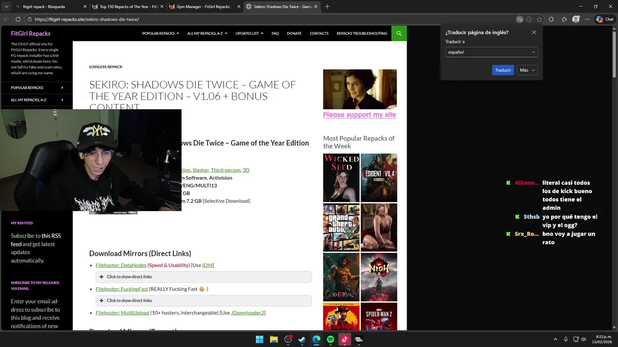This screenshot has height=347, width=618.
Task: Open a new browser tab
Action: (x=327, y=7)
